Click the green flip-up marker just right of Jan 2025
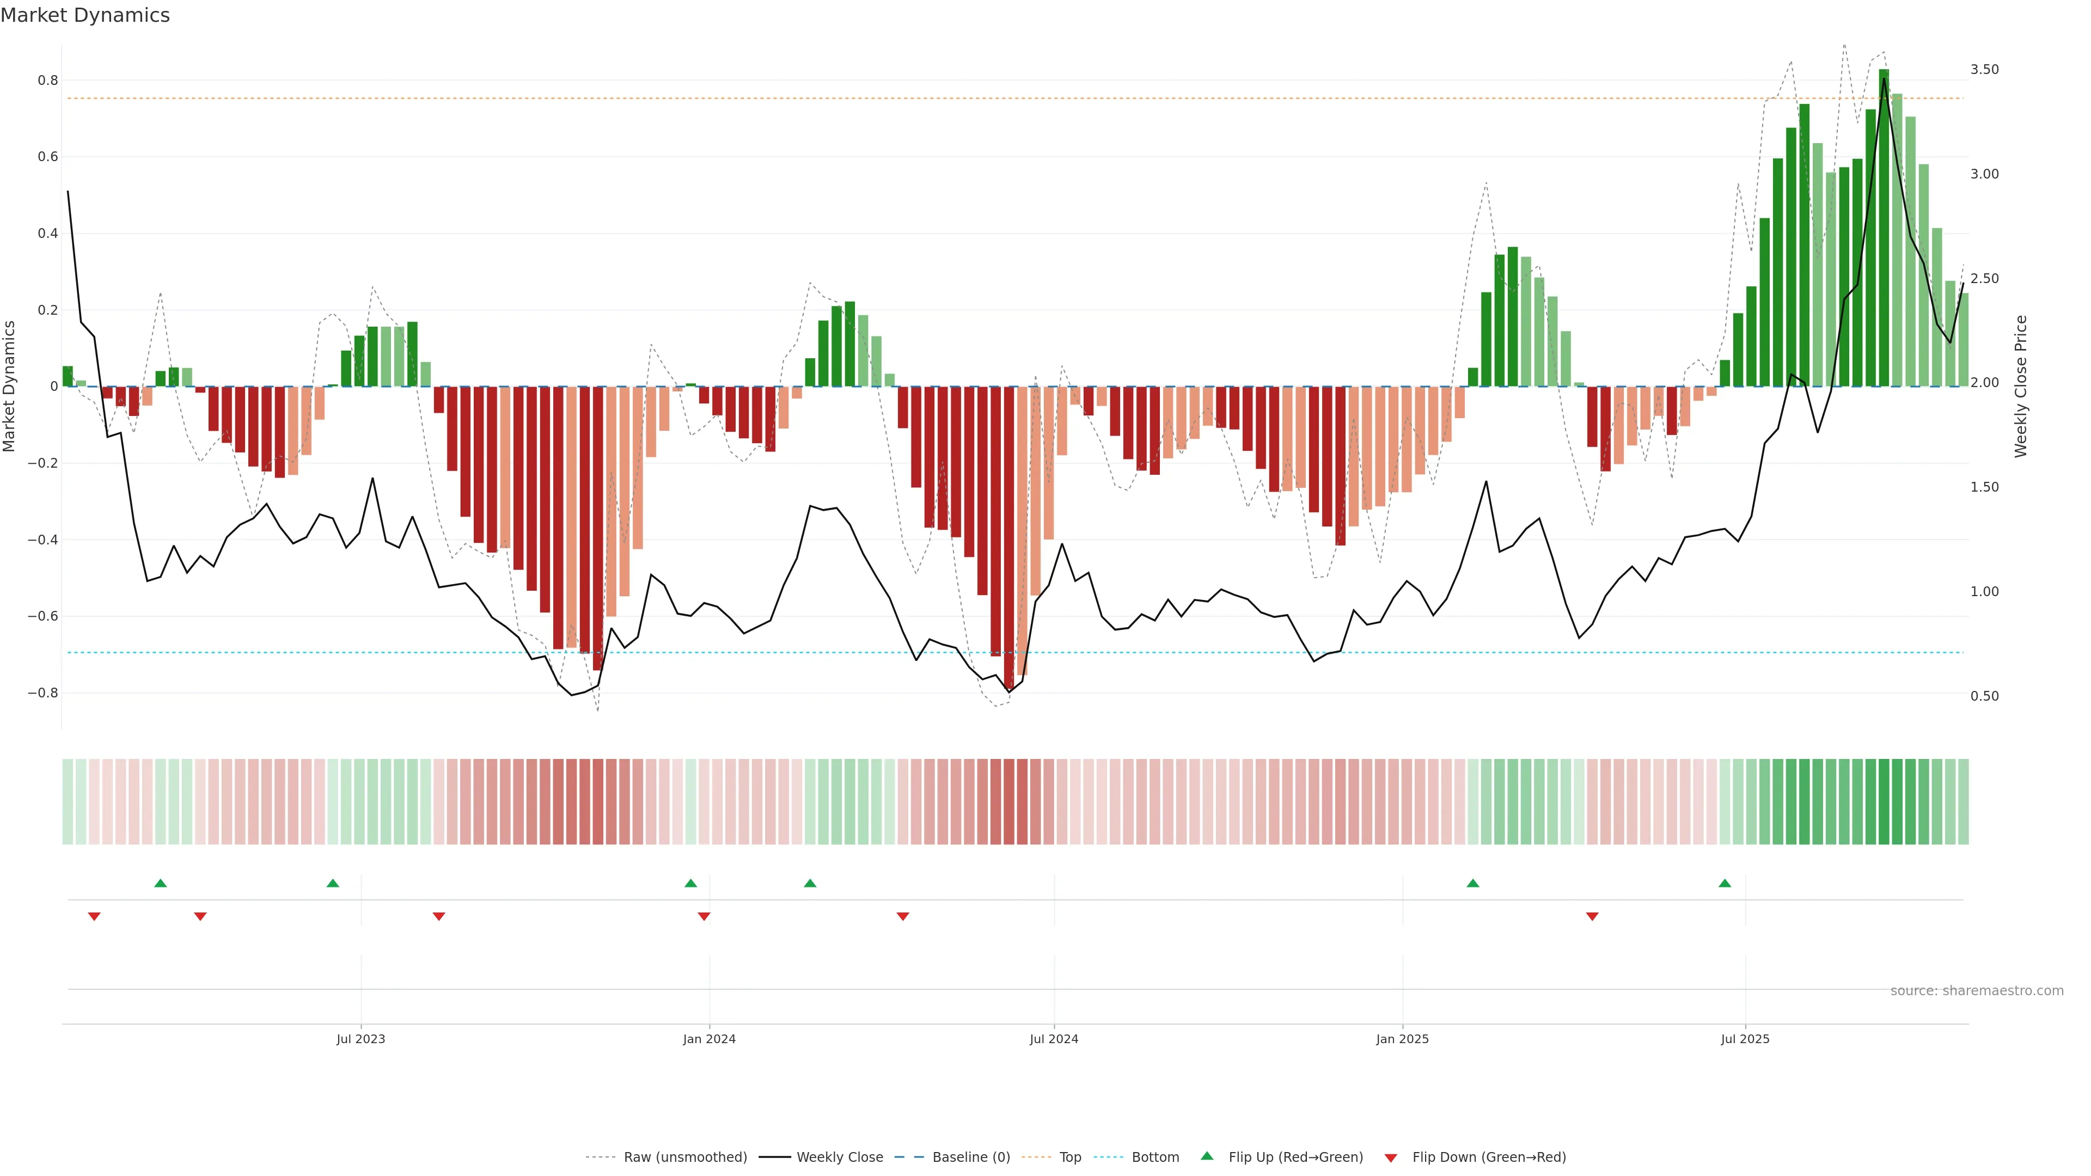Viewport: 2091px width, 1176px height. pyautogui.click(x=1474, y=883)
